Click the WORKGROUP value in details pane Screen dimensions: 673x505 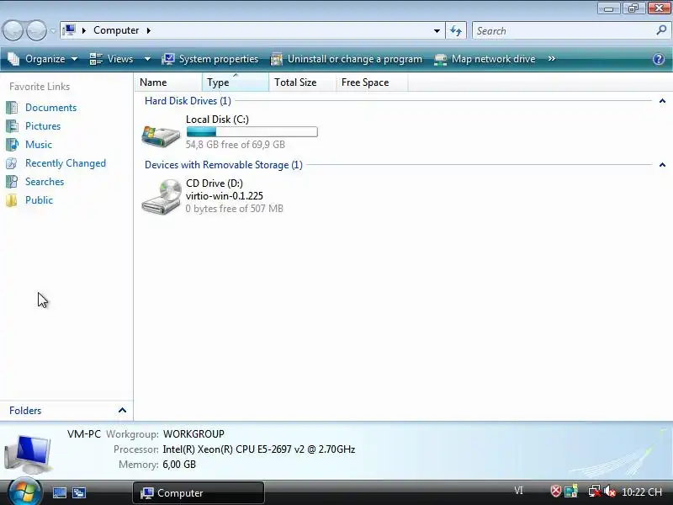click(x=193, y=434)
